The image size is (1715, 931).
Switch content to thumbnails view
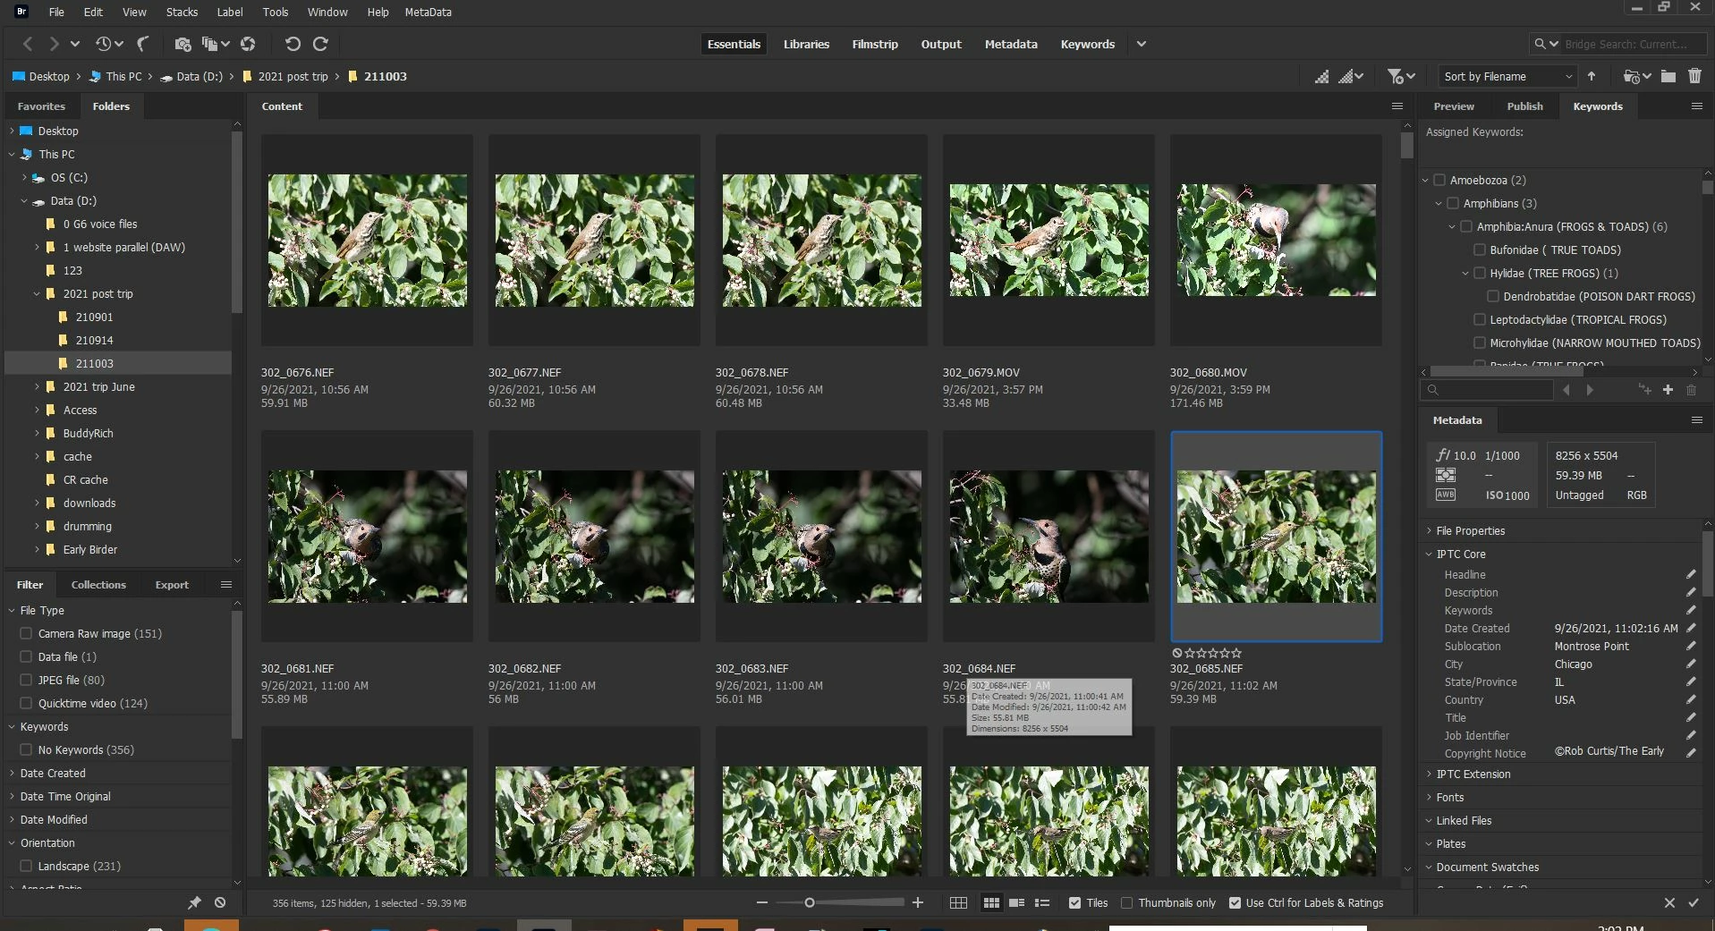991,903
